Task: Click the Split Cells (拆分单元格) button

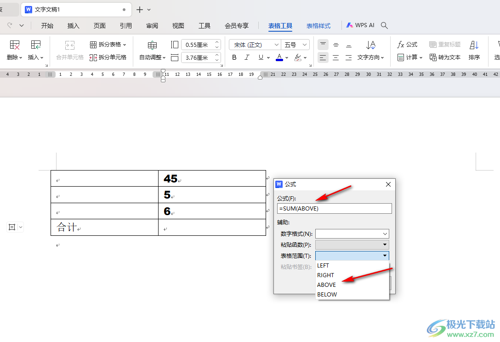Action: [108, 57]
